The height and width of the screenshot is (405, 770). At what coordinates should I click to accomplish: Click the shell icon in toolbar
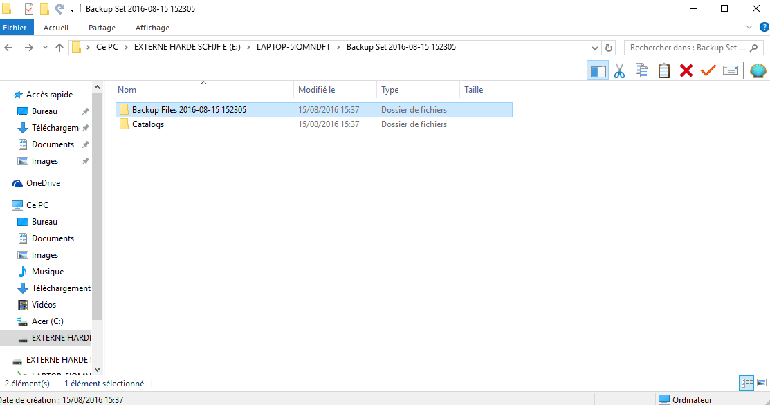758,70
